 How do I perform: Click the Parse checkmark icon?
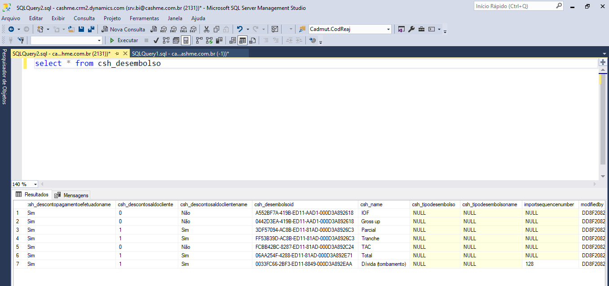click(x=156, y=40)
